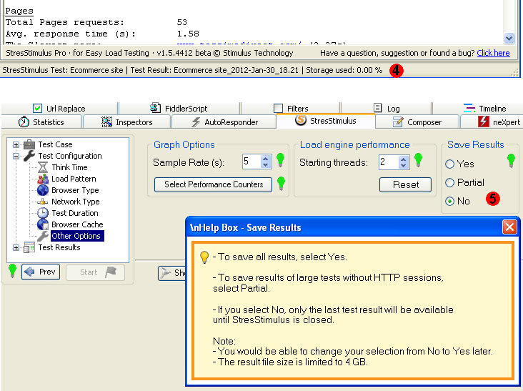Viewport: 523px width, 391px height.
Task: Toggle the Filters tab checkbox
Action: [x=278, y=109]
